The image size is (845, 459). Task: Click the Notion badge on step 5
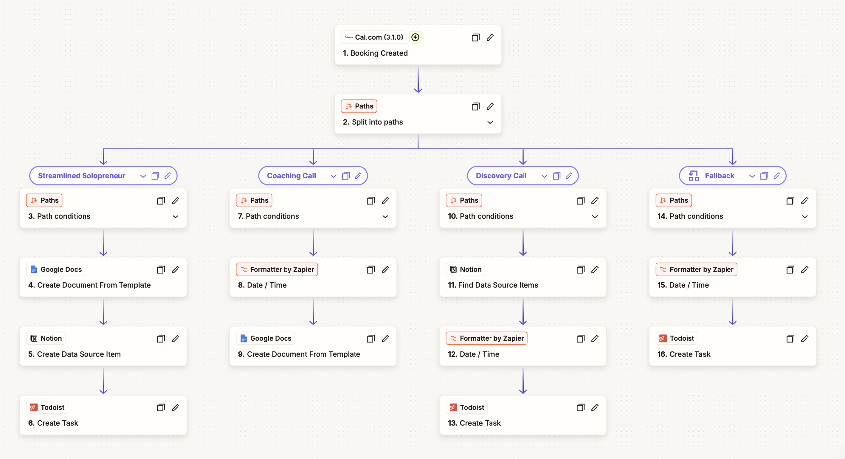[x=46, y=339]
